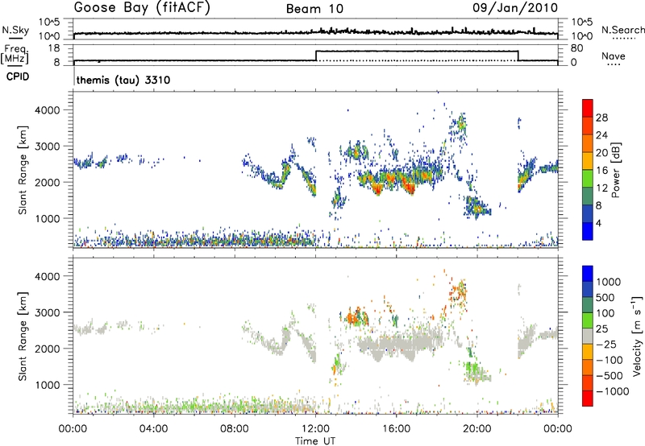Image resolution: width=645 pixels, height=446 pixels.
Task: Click the 'Nave' legend label
Action: click(614, 56)
